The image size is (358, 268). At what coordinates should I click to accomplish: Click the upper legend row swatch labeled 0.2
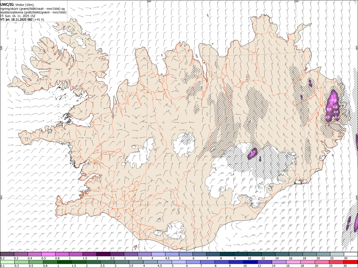pos(7,254)
